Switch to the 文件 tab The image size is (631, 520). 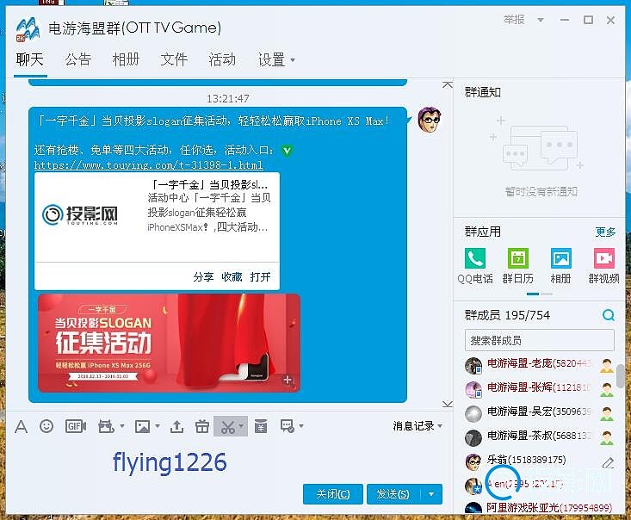point(174,59)
